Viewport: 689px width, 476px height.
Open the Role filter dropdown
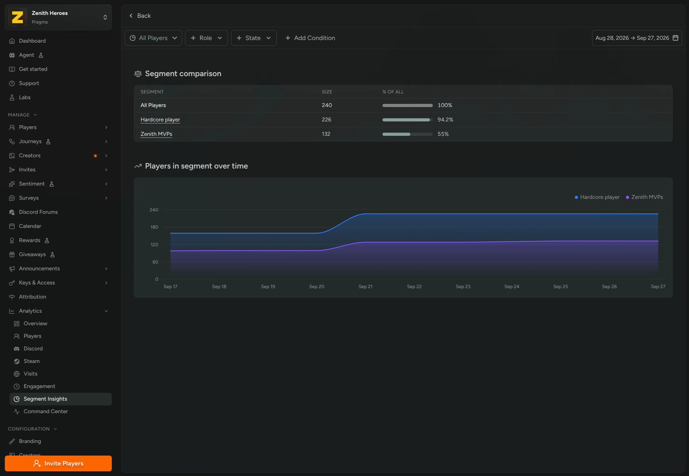[x=206, y=38]
